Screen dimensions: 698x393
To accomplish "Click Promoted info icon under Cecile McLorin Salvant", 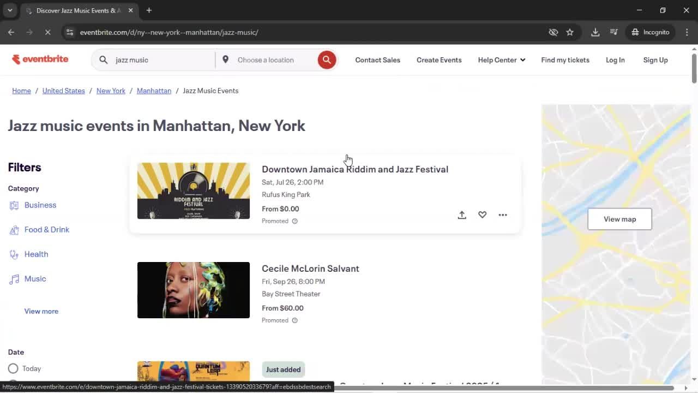I will click(x=295, y=320).
